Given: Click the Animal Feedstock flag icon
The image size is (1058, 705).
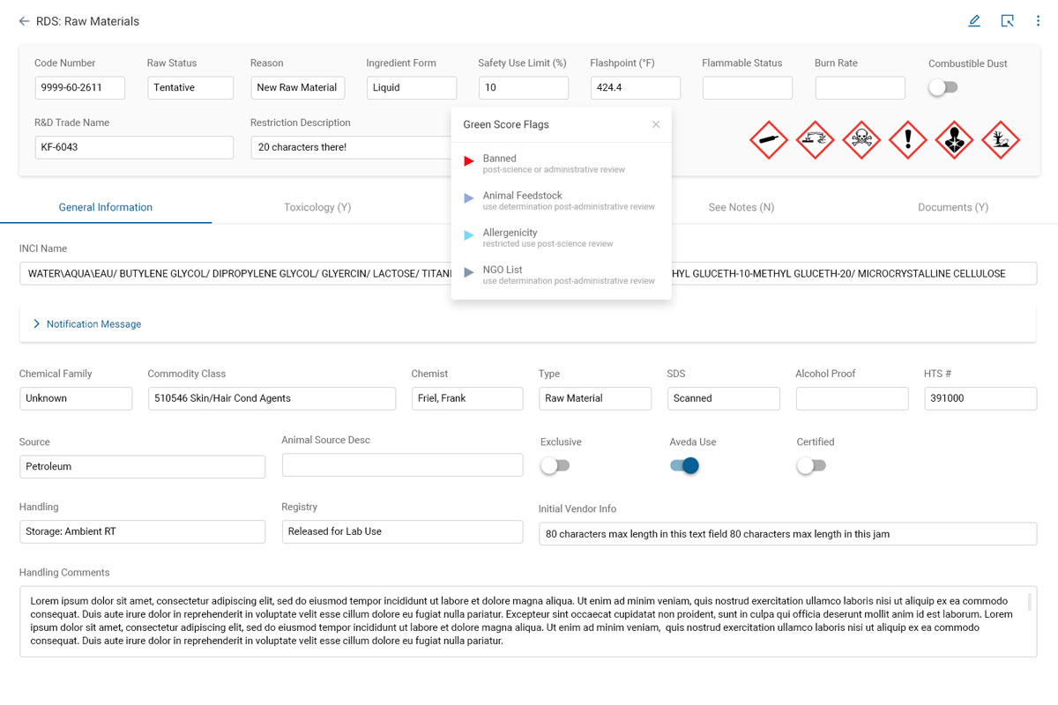Looking at the screenshot, I should coord(469,198).
